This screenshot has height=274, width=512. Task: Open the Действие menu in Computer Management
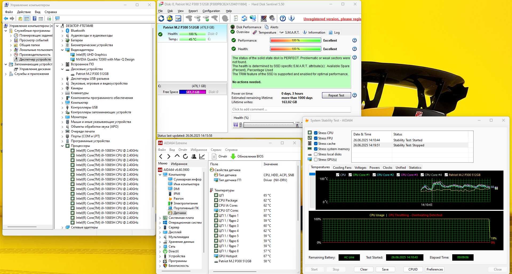point(24,12)
